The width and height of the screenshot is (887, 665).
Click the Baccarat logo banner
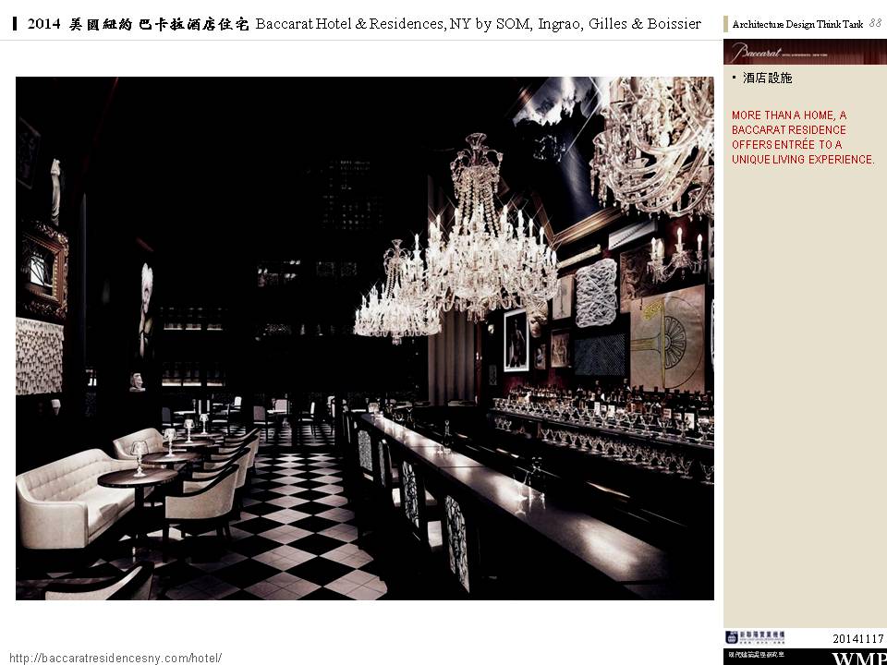[x=804, y=52]
